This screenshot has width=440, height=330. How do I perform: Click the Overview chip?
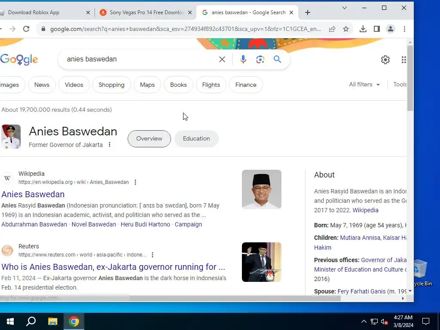[x=149, y=139]
